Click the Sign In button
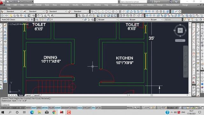Viewport: 204px width, 115px height. pos(156,2)
